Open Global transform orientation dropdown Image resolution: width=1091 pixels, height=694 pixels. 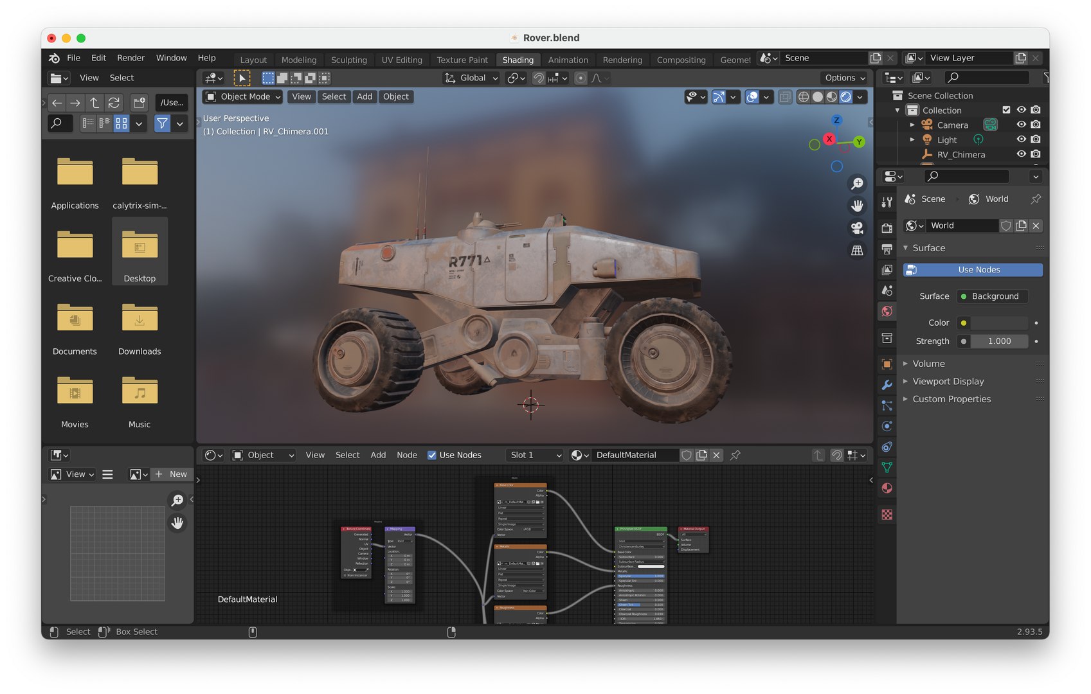pyautogui.click(x=471, y=78)
